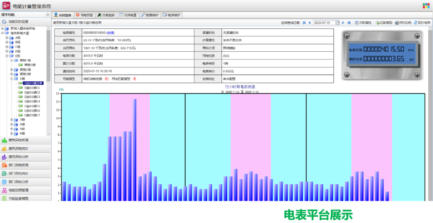Refresh with 即抄电表 icon
433x223 pixels.
(x=416, y=23)
